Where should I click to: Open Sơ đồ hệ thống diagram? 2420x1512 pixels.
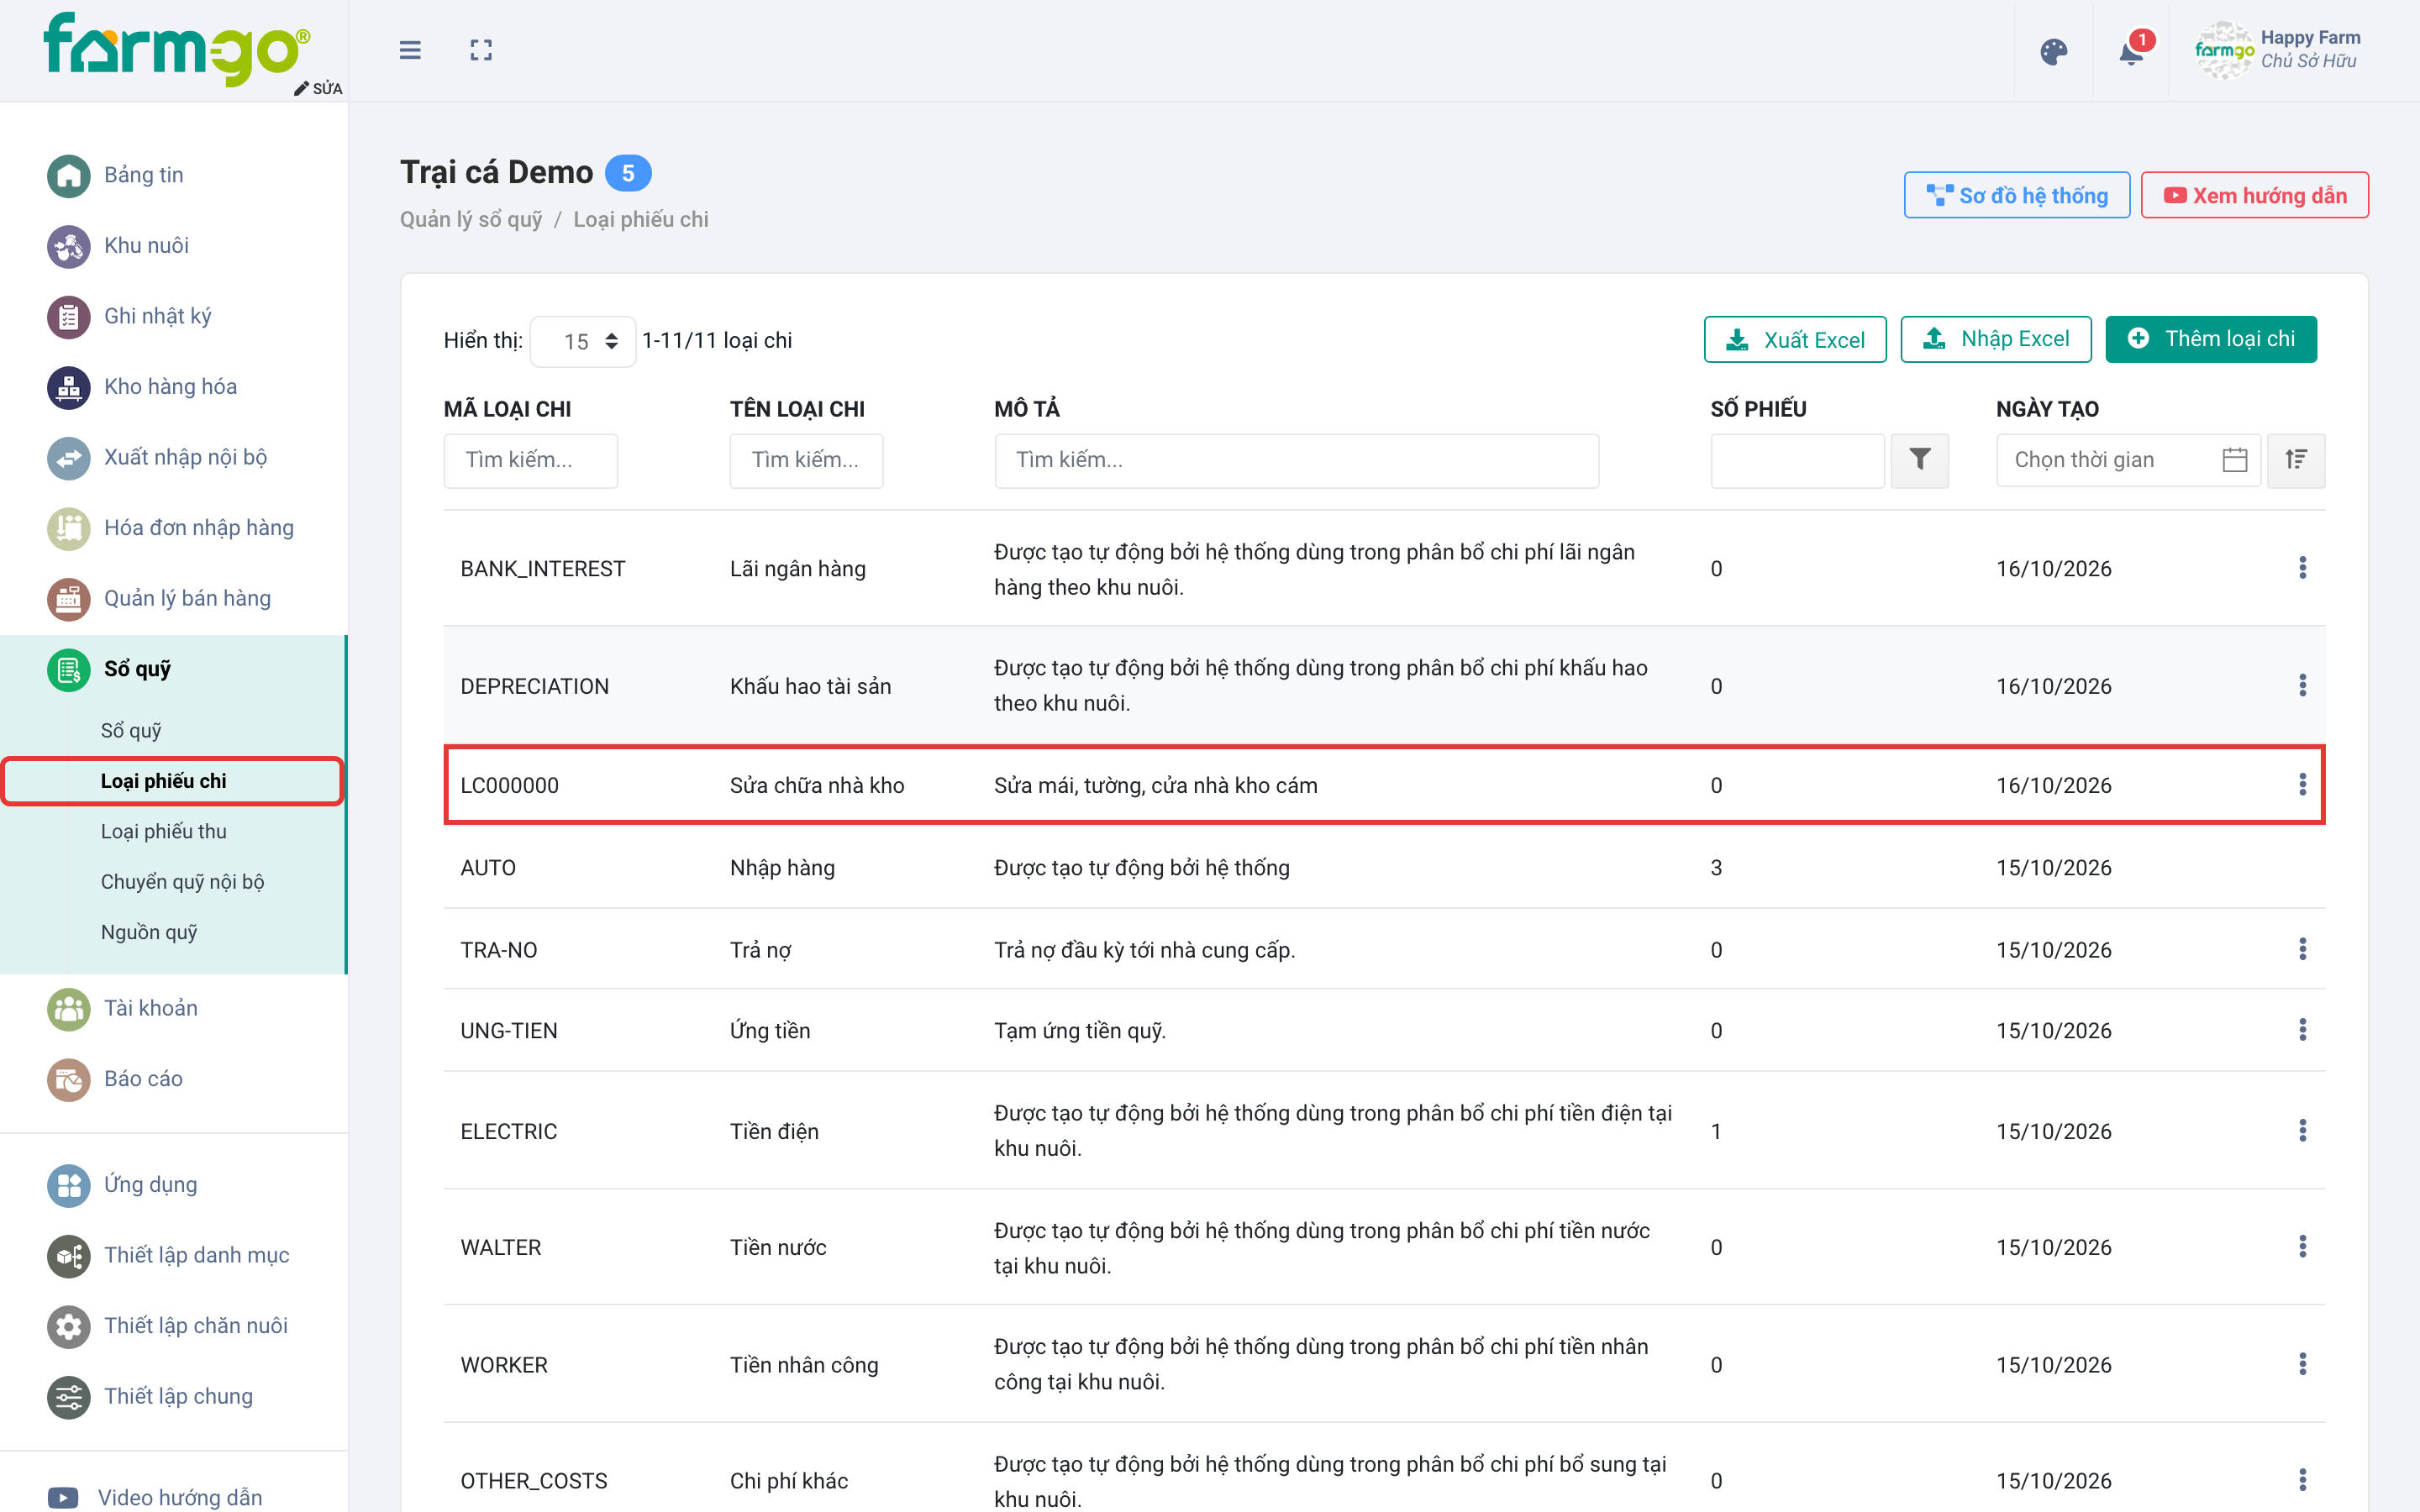pyautogui.click(x=2016, y=195)
